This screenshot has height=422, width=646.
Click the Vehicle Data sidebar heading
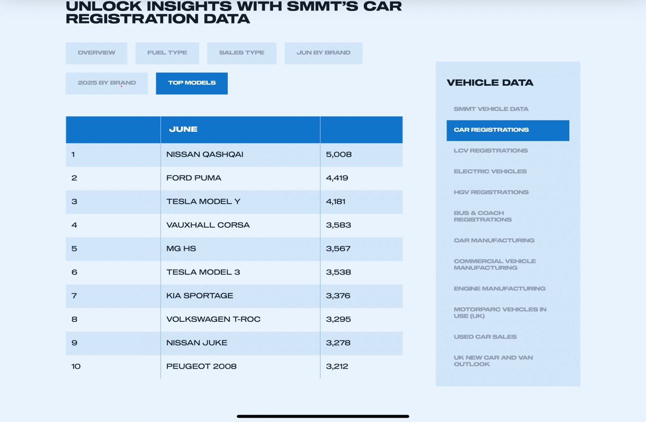point(490,83)
